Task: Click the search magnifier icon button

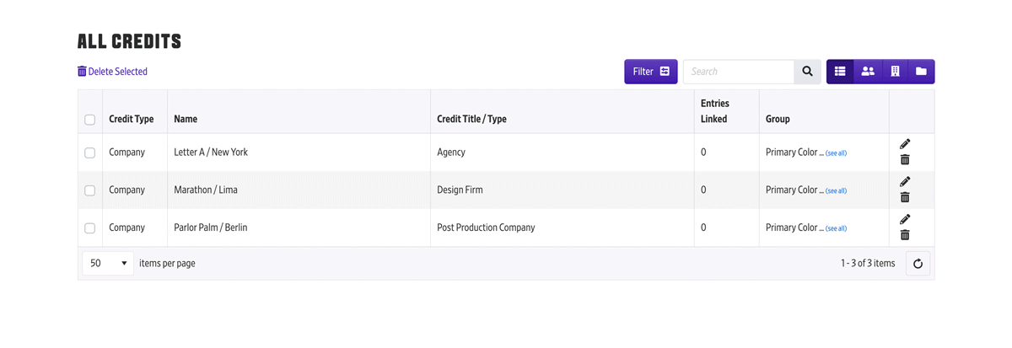Action: point(807,72)
